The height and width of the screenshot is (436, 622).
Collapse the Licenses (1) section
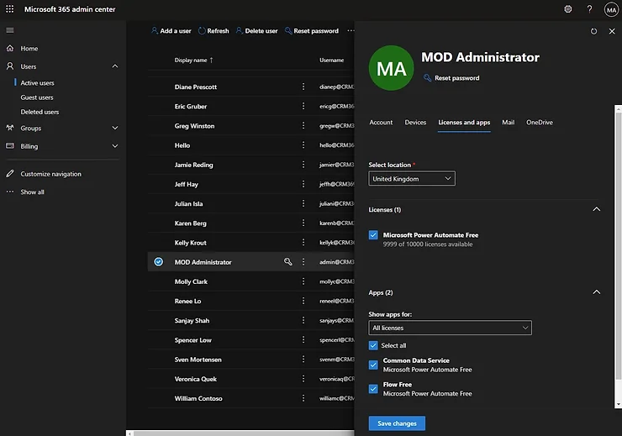(x=596, y=209)
